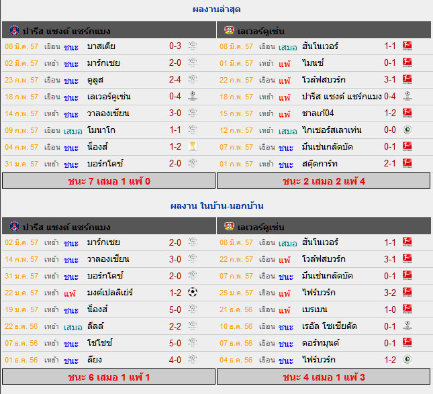Screen dimensions: 433x394
Task: Click the team name เรอัล โซเซียดัด
Action: click(x=329, y=326)
